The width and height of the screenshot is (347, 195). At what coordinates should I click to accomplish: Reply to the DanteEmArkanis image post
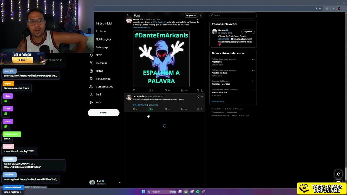[134, 90]
